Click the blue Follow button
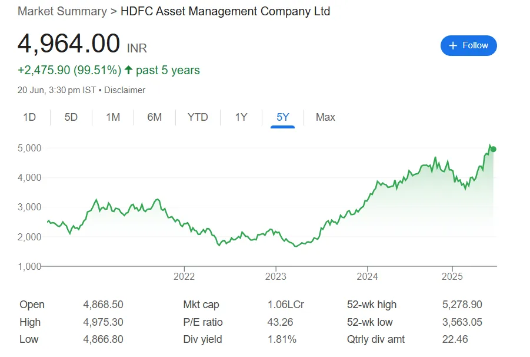 coord(468,46)
